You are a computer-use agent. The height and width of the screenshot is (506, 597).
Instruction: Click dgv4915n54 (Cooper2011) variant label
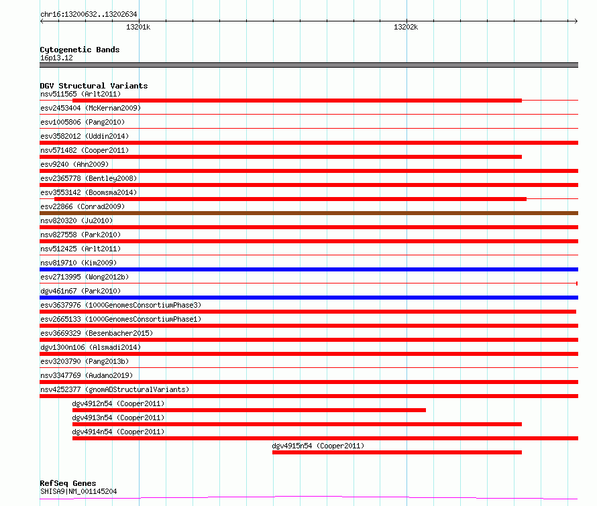click(318, 446)
